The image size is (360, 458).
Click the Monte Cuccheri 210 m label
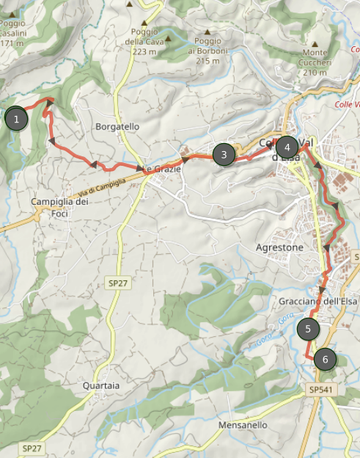(x=315, y=62)
